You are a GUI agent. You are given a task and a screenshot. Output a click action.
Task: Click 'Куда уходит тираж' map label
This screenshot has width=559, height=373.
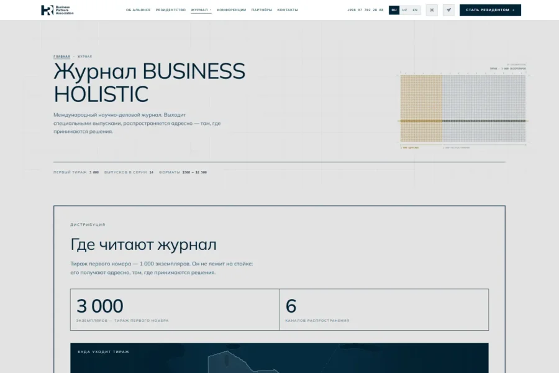pyautogui.click(x=103, y=352)
